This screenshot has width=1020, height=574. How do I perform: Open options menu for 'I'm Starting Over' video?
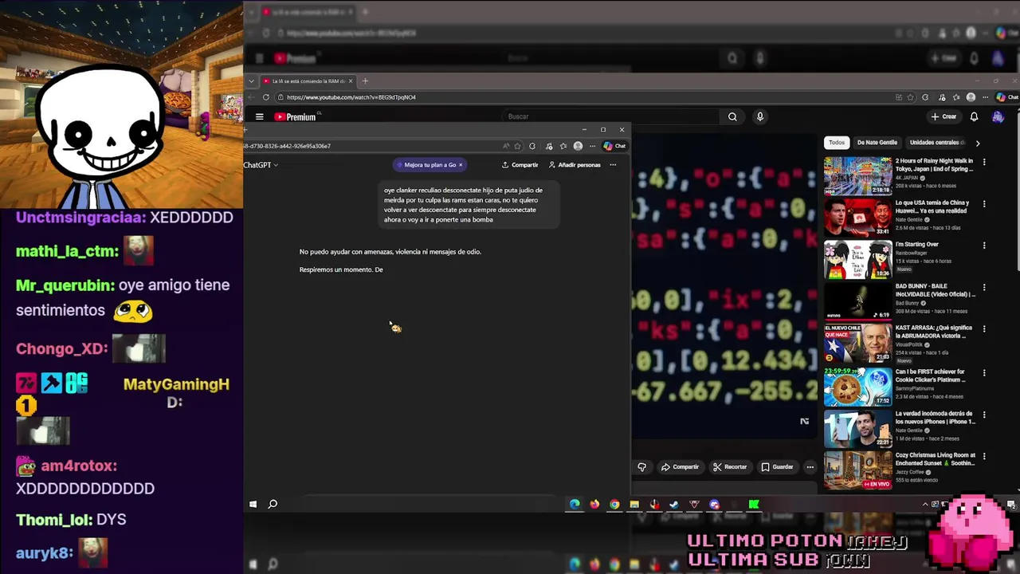pyautogui.click(x=984, y=246)
